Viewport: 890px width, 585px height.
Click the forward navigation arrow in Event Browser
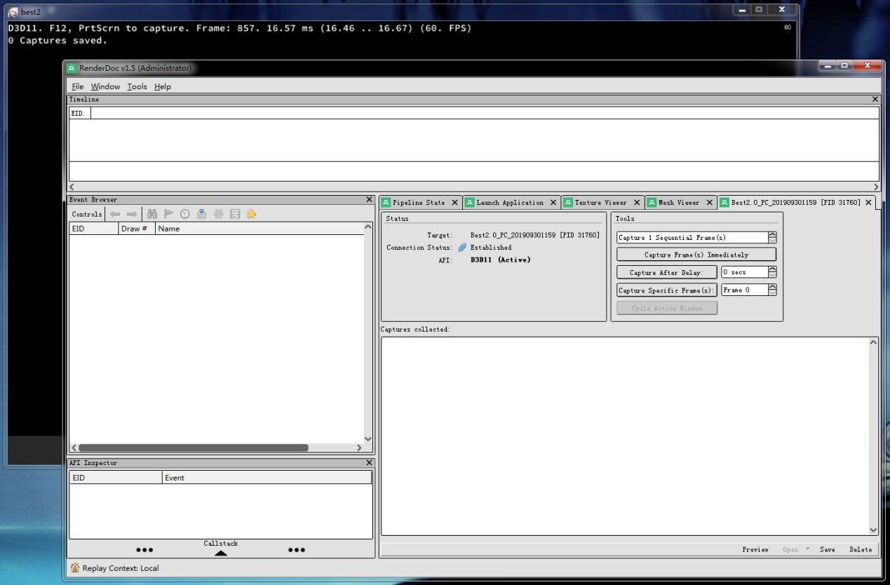133,214
